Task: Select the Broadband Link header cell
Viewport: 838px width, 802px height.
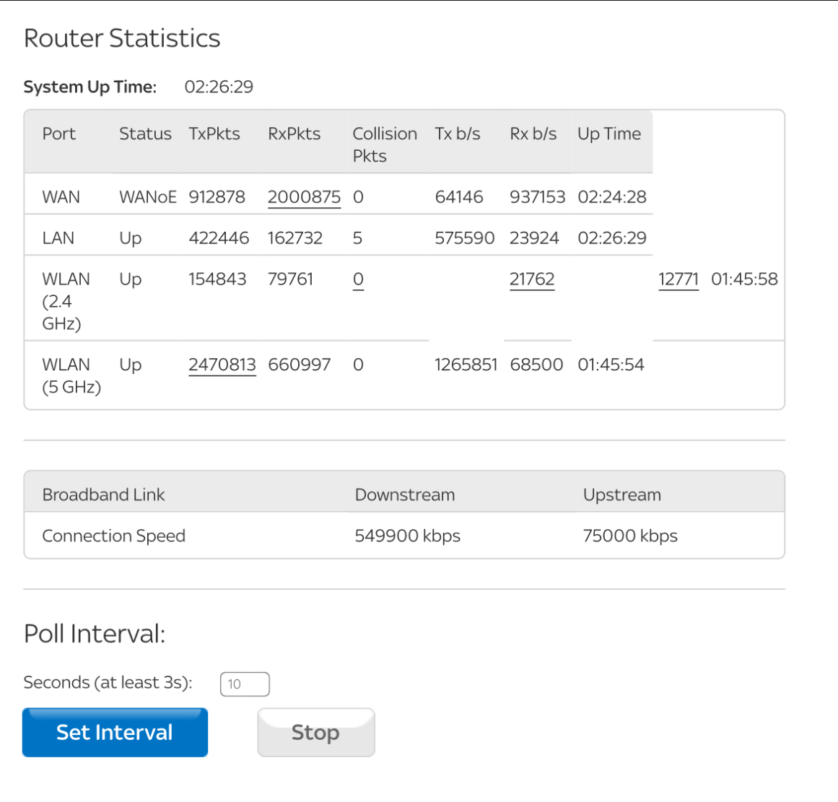Action: pyautogui.click(x=103, y=494)
